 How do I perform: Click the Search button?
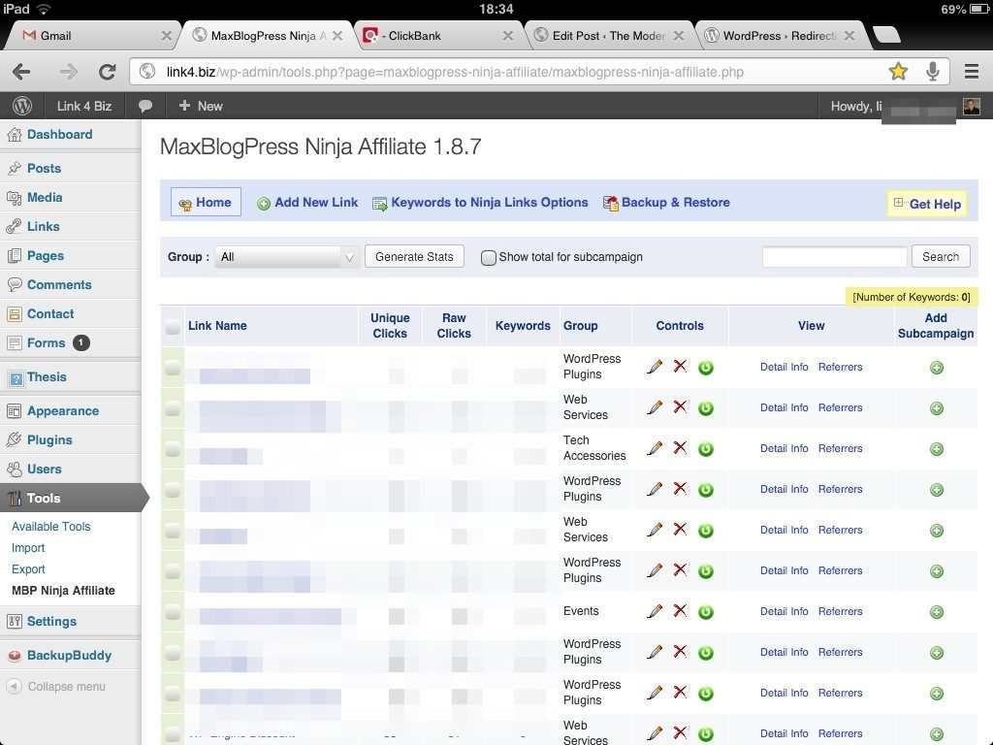[x=941, y=256]
